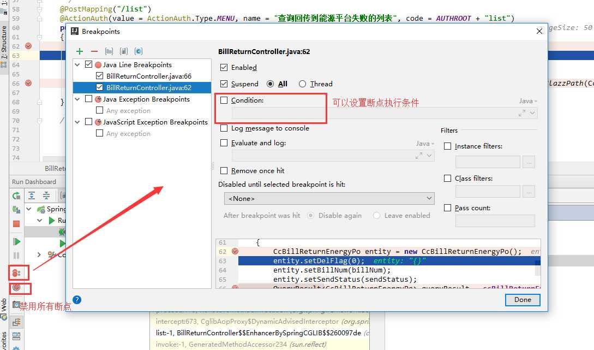The width and height of the screenshot is (594, 350).
Task: Select All suspend policy radio button
Action: pos(270,84)
